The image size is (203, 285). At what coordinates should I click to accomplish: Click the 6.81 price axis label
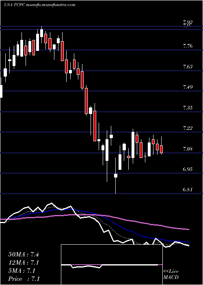(188, 190)
